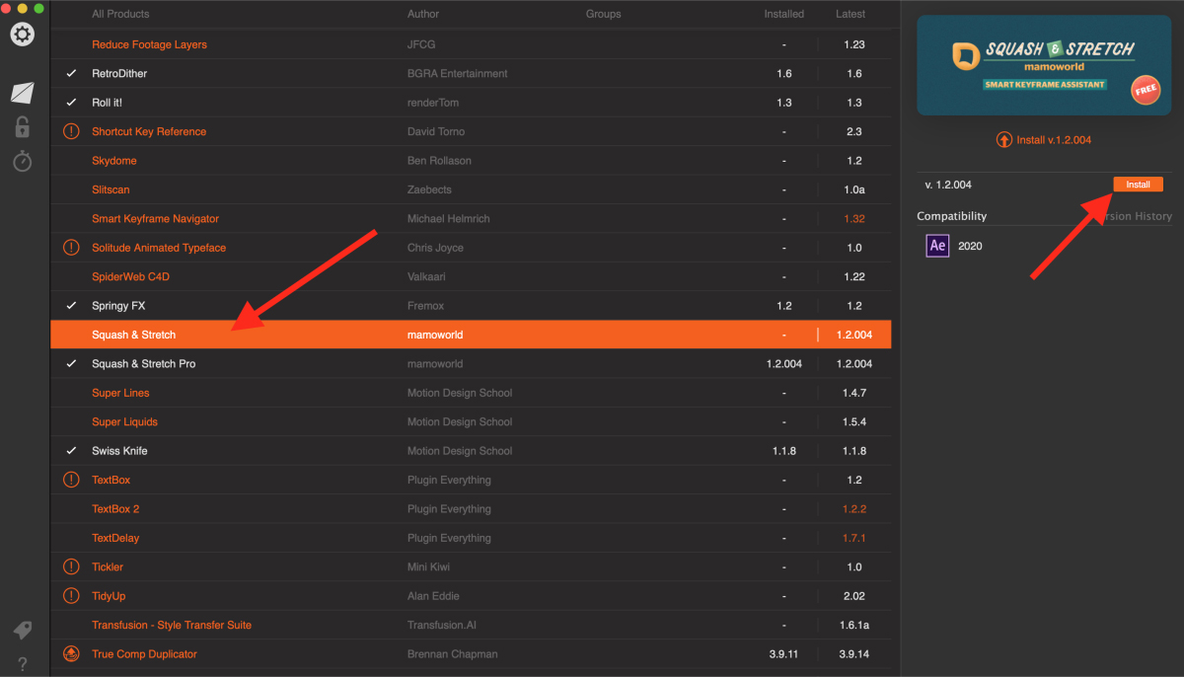This screenshot has width=1184, height=677.
Task: Click After Effects icon under Compatibility
Action: 937,246
